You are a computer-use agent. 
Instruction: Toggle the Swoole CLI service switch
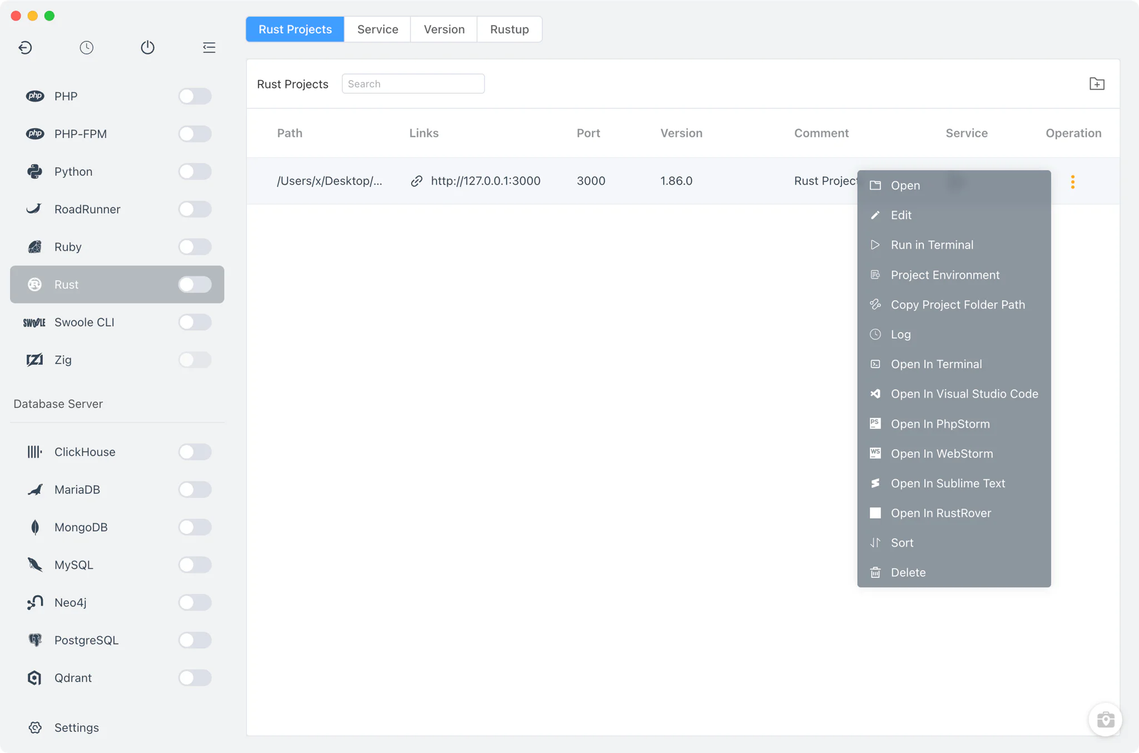click(x=195, y=322)
